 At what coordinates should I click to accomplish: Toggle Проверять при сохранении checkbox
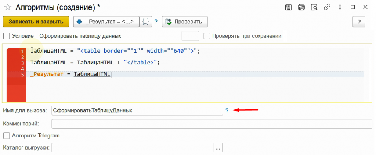pos(207,36)
